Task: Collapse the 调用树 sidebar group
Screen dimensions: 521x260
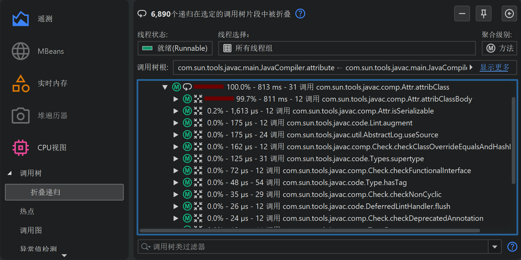Action: [x=10, y=173]
